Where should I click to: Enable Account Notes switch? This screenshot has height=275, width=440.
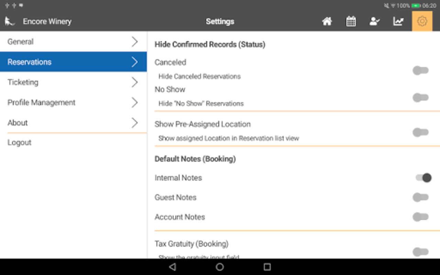pyautogui.click(x=421, y=217)
